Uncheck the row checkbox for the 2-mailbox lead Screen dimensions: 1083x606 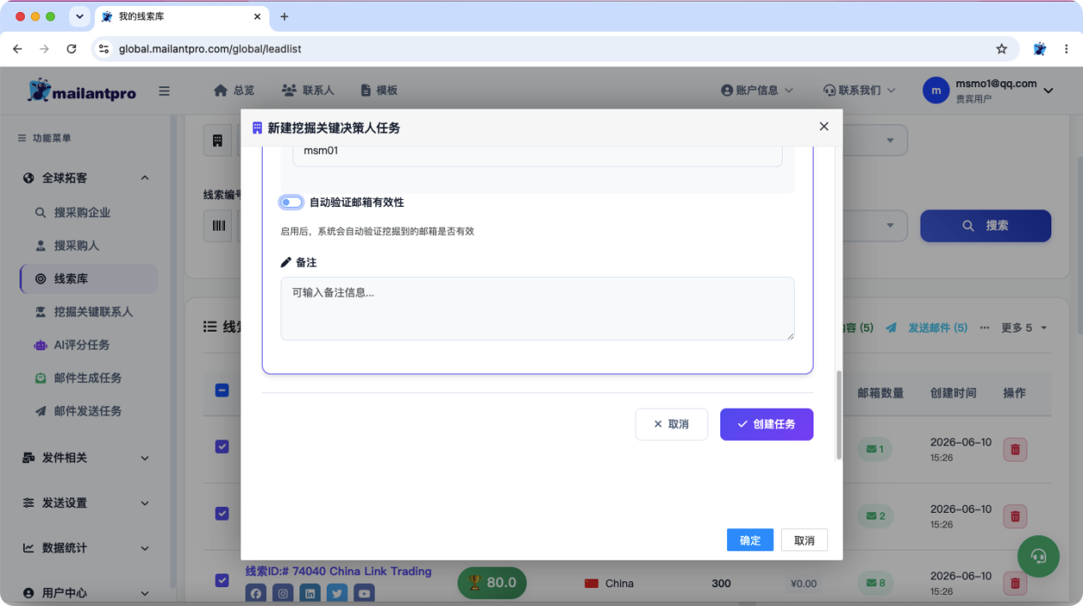(x=222, y=513)
